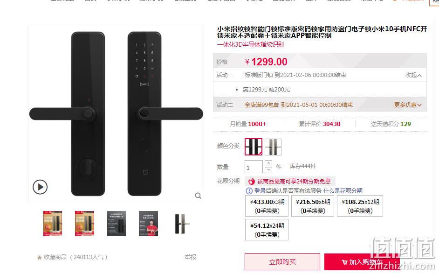This screenshot has height=274, width=439.
Task: Open the magnifier zoom icon on product image
Action: [198, 196]
